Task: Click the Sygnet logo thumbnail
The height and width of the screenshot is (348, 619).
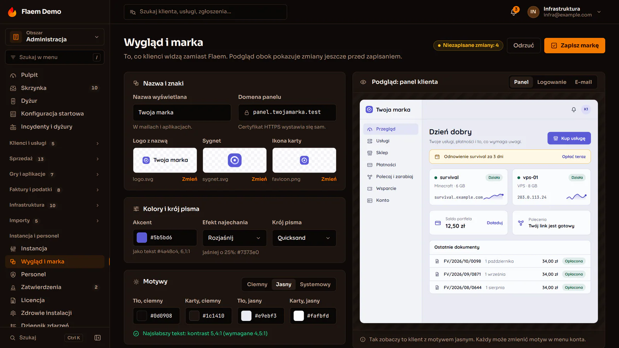Action: click(234, 160)
